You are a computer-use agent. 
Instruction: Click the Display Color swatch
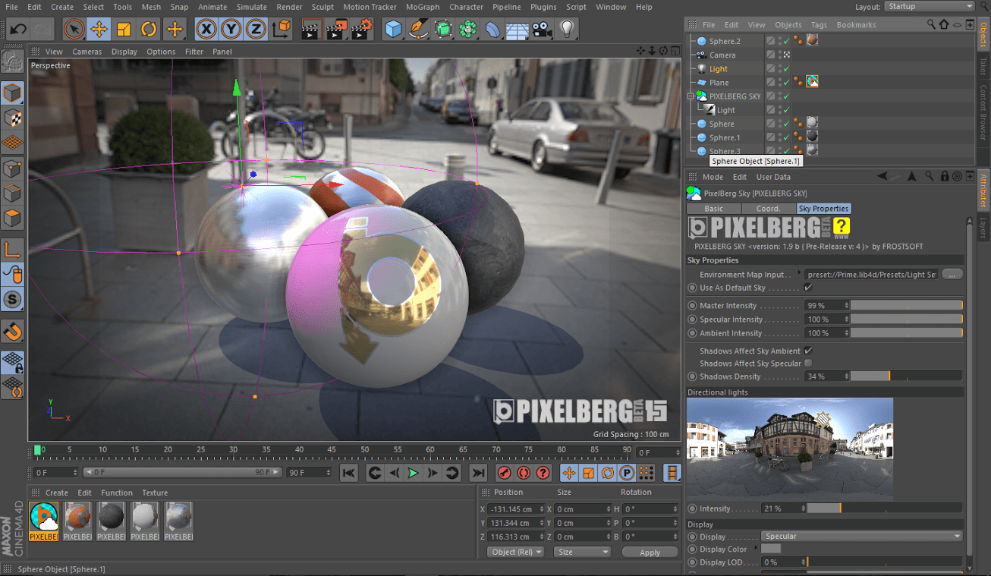[x=771, y=549]
